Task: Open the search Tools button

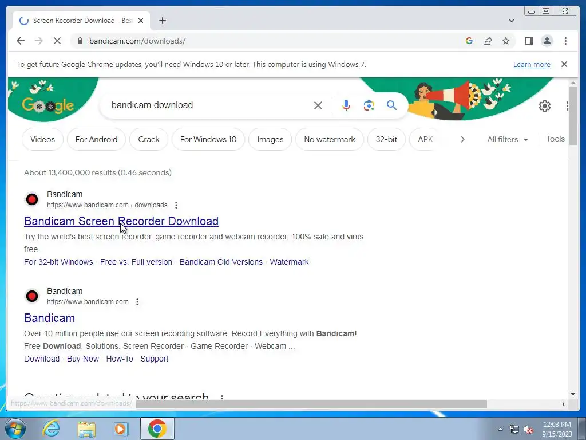Action: tap(555, 139)
